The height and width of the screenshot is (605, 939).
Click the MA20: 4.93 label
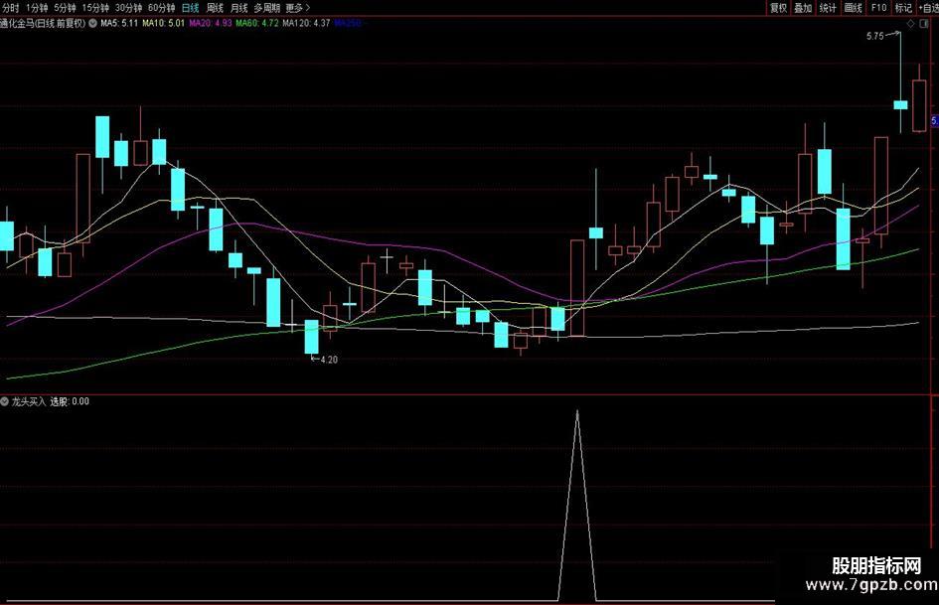tap(211, 24)
